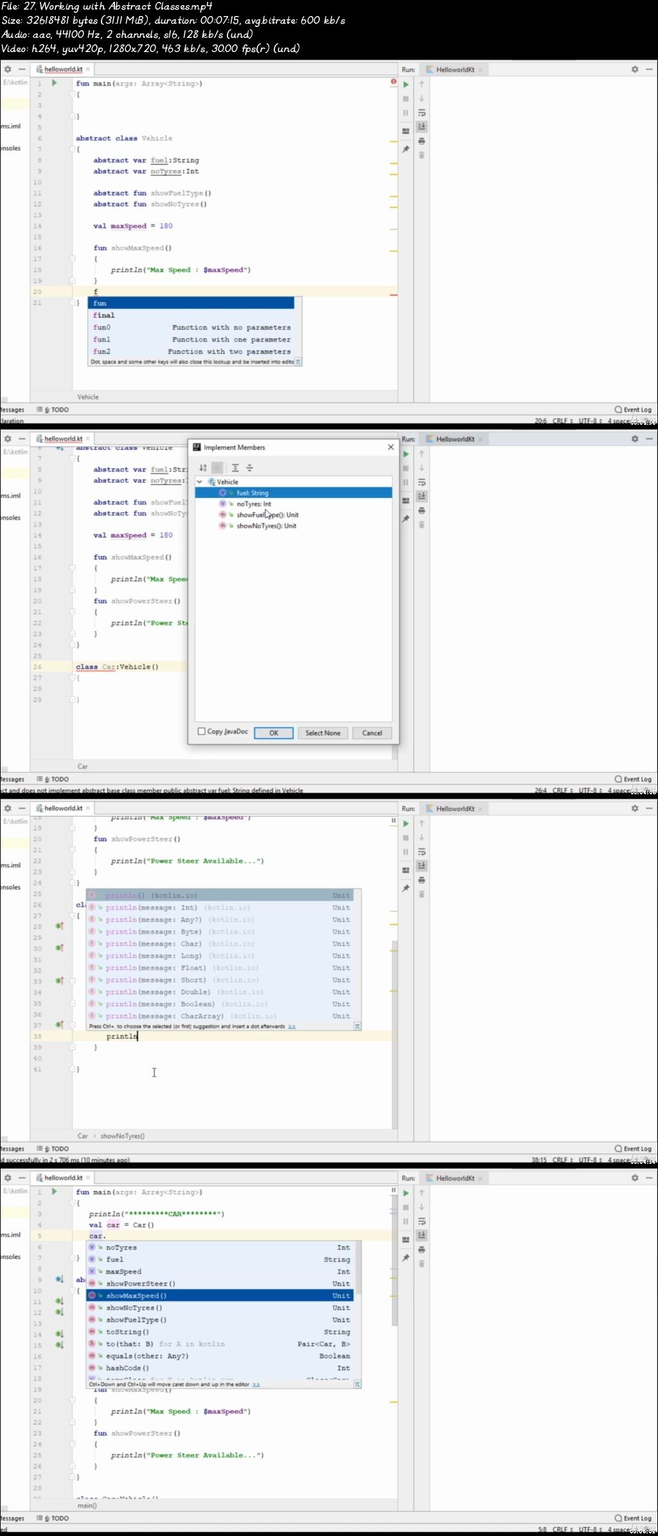
Task: Click Down stack trace arrow in Implement Members frame Run panel
Action: (422, 468)
